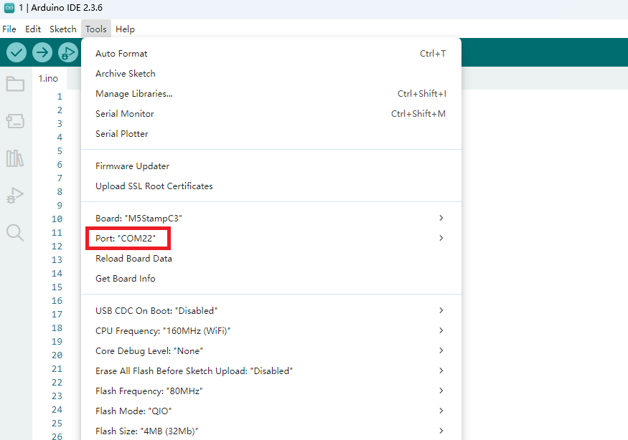Expand the Port "COM22" submenu
628x440 pixels.
coord(271,239)
